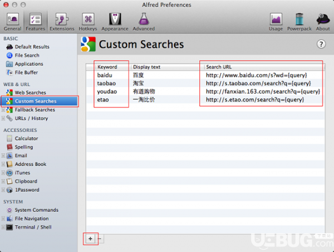334x252 pixels.
Task: Add a new custom search with plus
Action: click(90, 239)
